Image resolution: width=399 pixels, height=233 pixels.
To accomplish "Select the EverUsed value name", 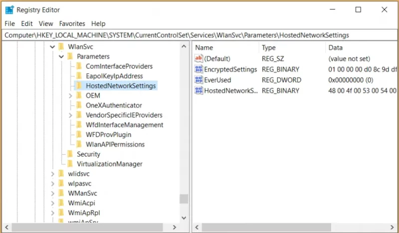I will [x=217, y=80].
